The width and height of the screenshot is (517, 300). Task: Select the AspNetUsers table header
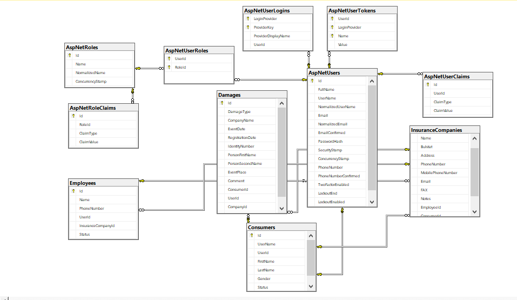[342, 72]
